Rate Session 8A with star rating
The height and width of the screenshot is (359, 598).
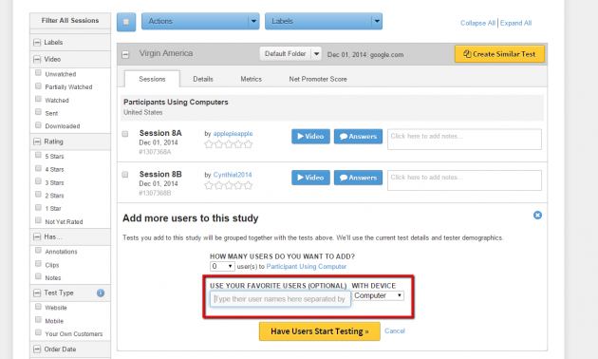229,144
